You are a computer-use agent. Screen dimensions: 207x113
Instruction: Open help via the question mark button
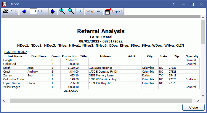[174, 5]
